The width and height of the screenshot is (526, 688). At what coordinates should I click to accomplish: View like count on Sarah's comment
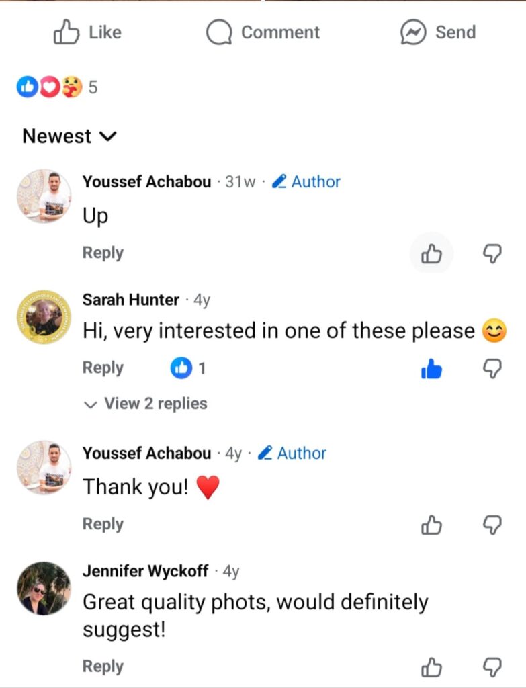coord(188,368)
